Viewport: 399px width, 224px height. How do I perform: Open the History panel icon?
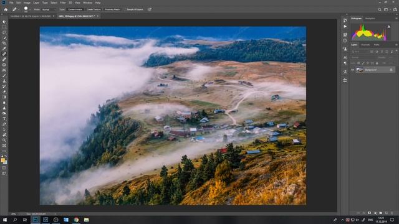[345, 21]
